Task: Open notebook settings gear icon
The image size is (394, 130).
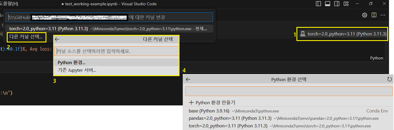Action: [365, 15]
